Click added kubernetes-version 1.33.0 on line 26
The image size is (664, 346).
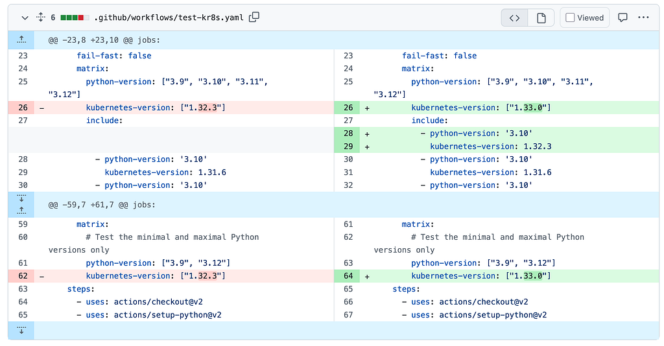coord(481,108)
